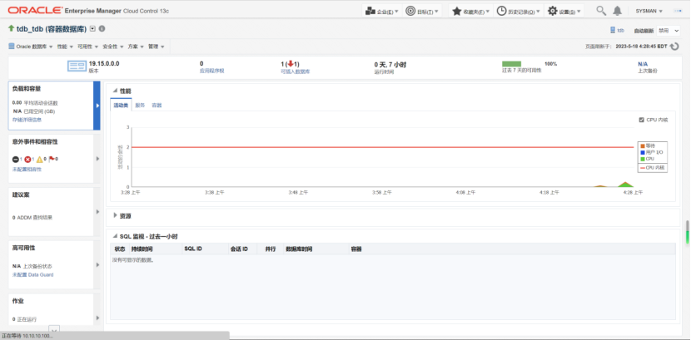Click the red flag escalation icon
This screenshot has width=691, height=340.
coord(52,159)
